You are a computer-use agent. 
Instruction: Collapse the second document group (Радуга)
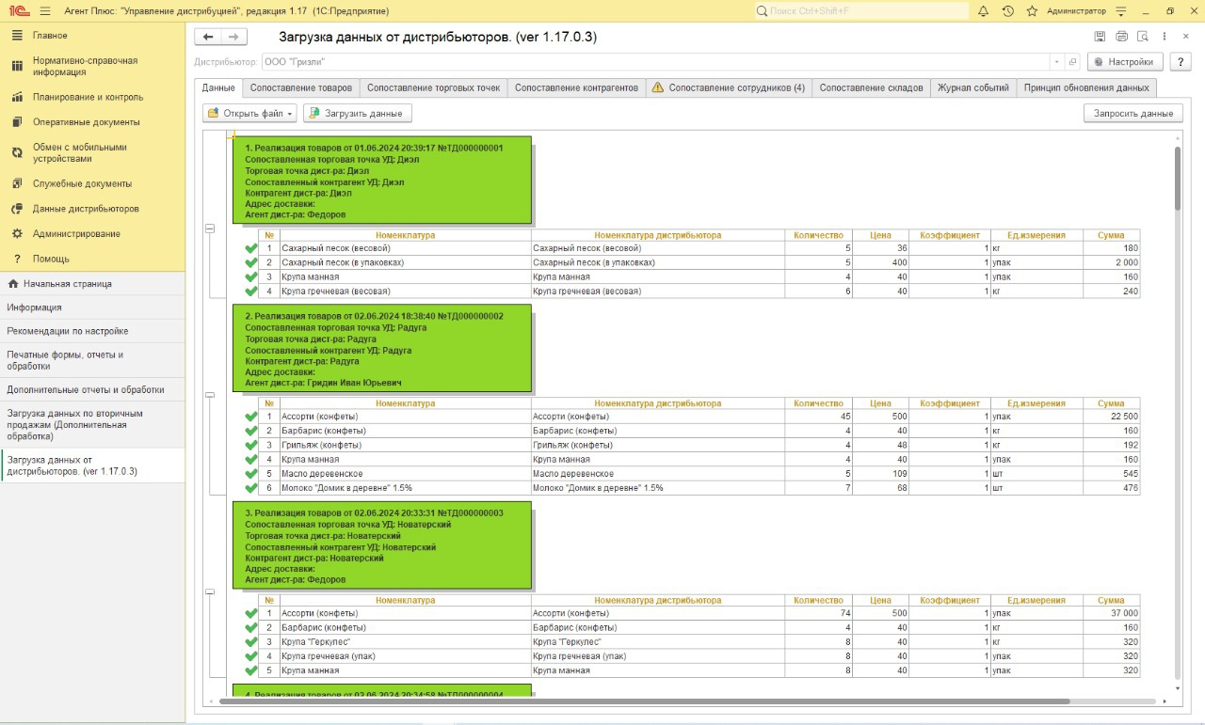210,396
